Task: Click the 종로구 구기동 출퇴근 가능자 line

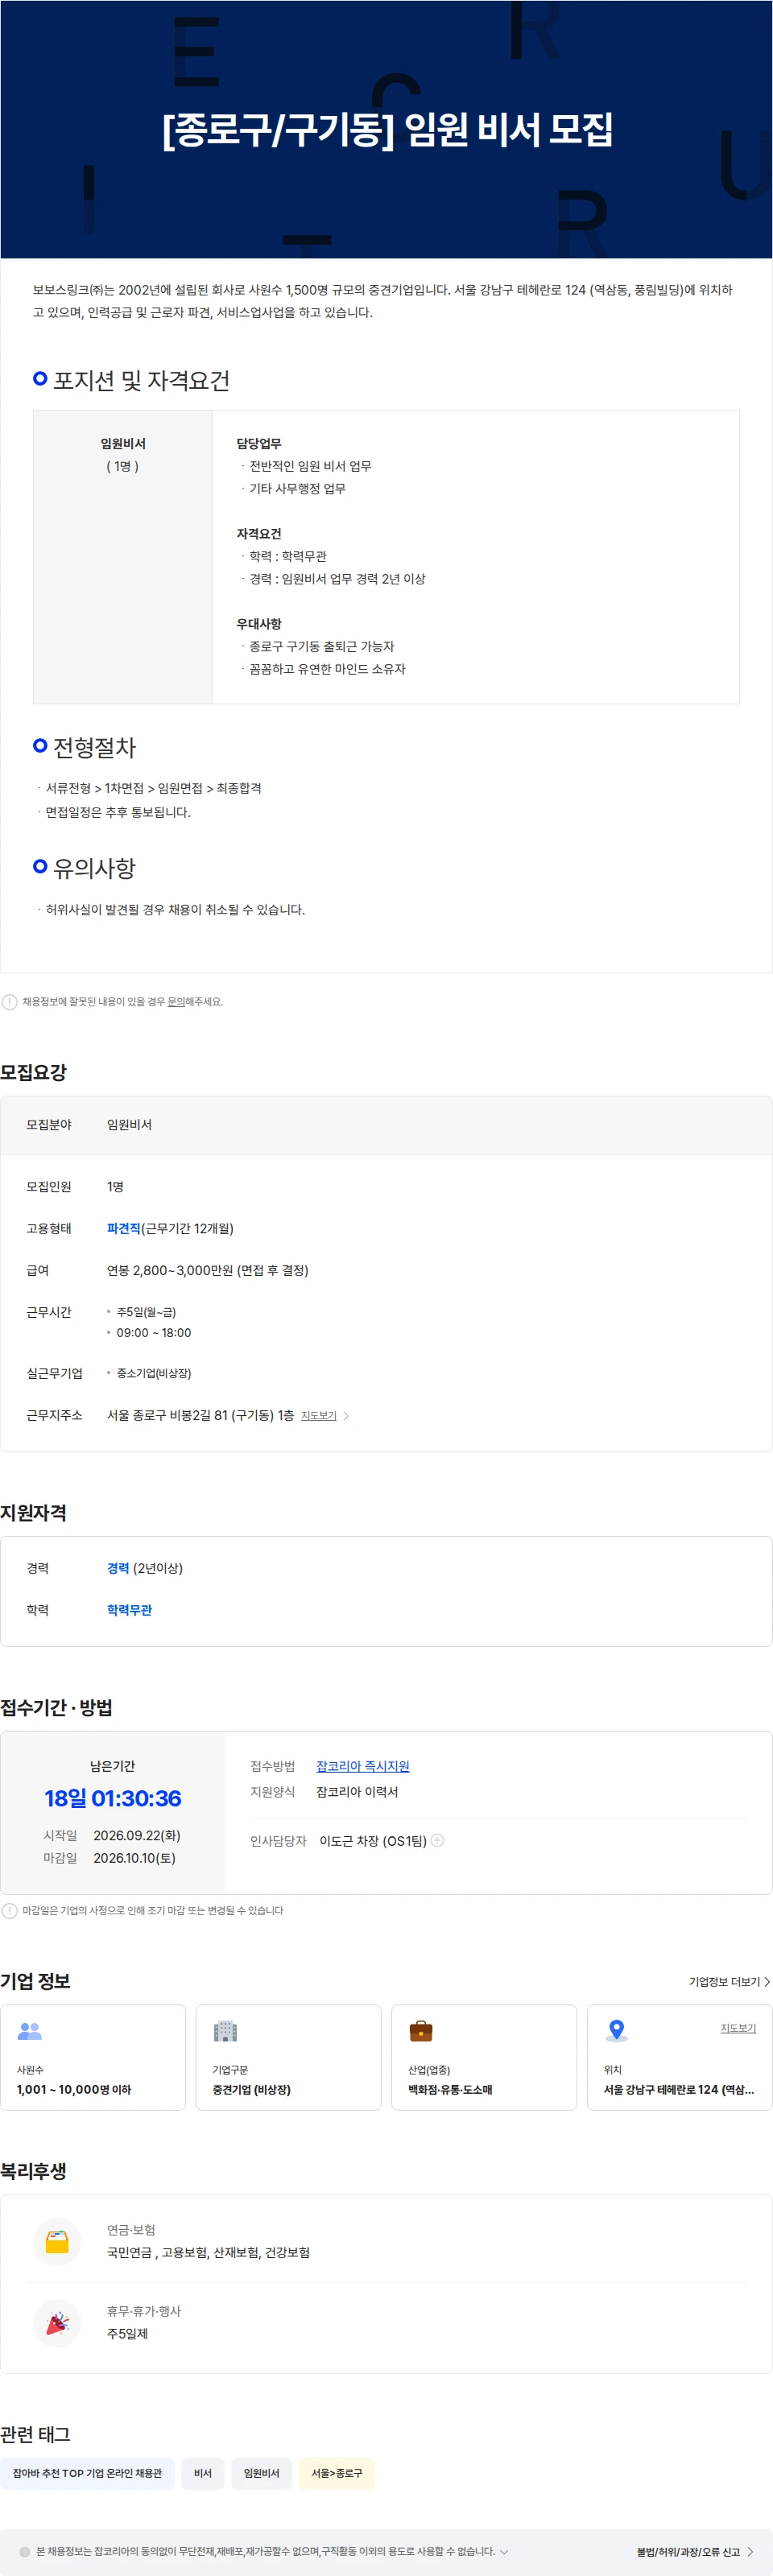Action: coord(321,646)
